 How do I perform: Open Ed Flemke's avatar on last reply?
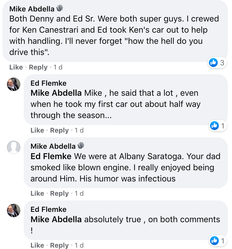[14, 210]
